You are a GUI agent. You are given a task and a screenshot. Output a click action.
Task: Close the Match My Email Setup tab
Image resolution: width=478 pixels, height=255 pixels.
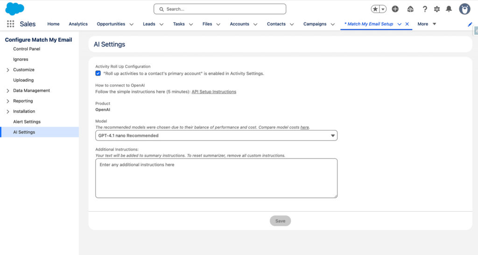tap(407, 24)
